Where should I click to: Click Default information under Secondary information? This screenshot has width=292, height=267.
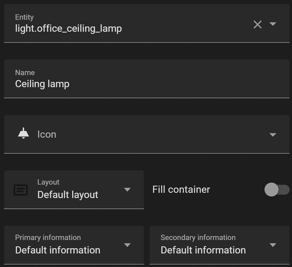point(203,250)
